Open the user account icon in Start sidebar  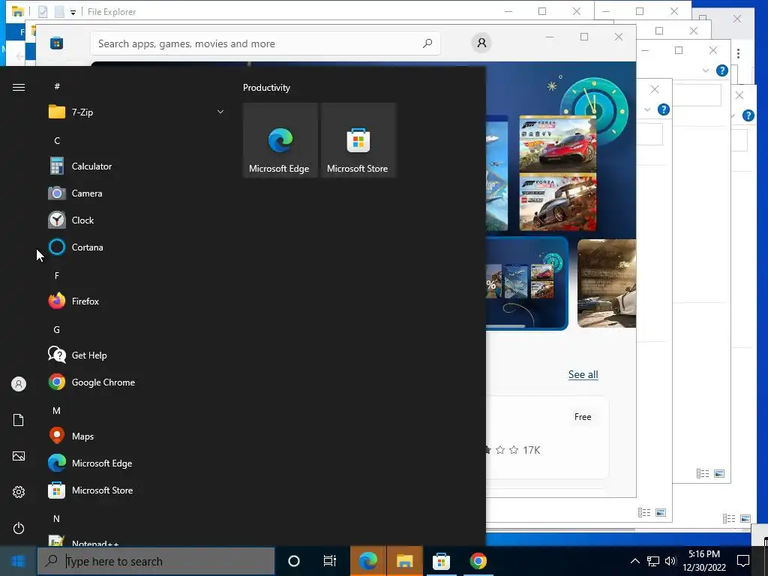click(19, 384)
